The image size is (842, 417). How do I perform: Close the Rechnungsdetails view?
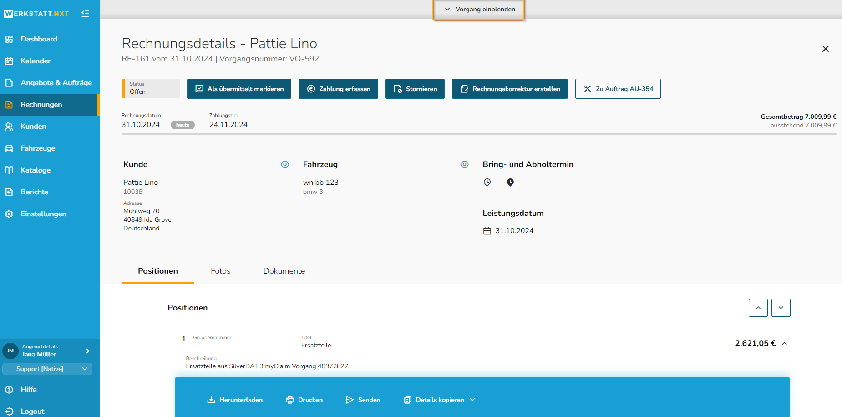(825, 49)
